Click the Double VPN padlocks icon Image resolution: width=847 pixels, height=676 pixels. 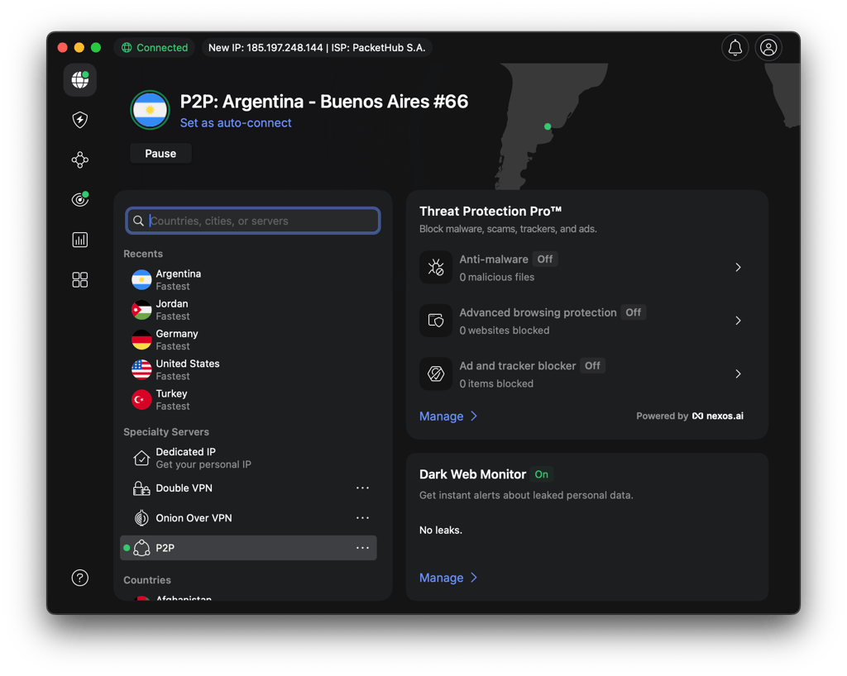[141, 488]
